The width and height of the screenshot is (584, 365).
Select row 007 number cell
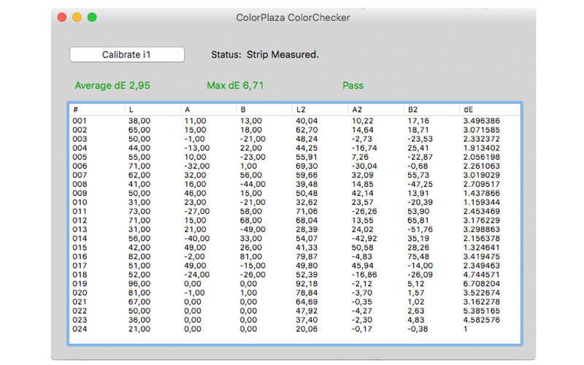[x=80, y=175]
